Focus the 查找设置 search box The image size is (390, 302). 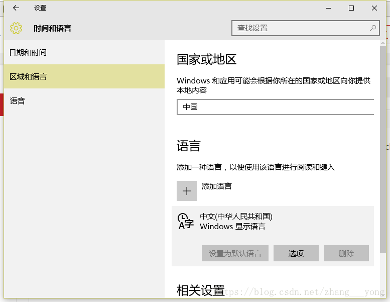(x=306, y=28)
